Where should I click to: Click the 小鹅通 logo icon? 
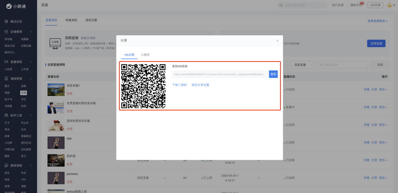coord(8,6)
